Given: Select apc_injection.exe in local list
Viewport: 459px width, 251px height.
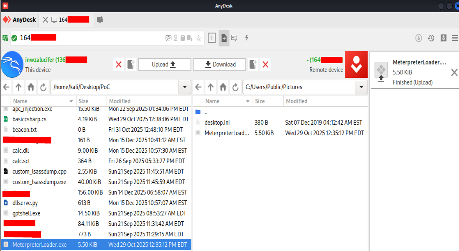Looking at the screenshot, I should point(96,109).
